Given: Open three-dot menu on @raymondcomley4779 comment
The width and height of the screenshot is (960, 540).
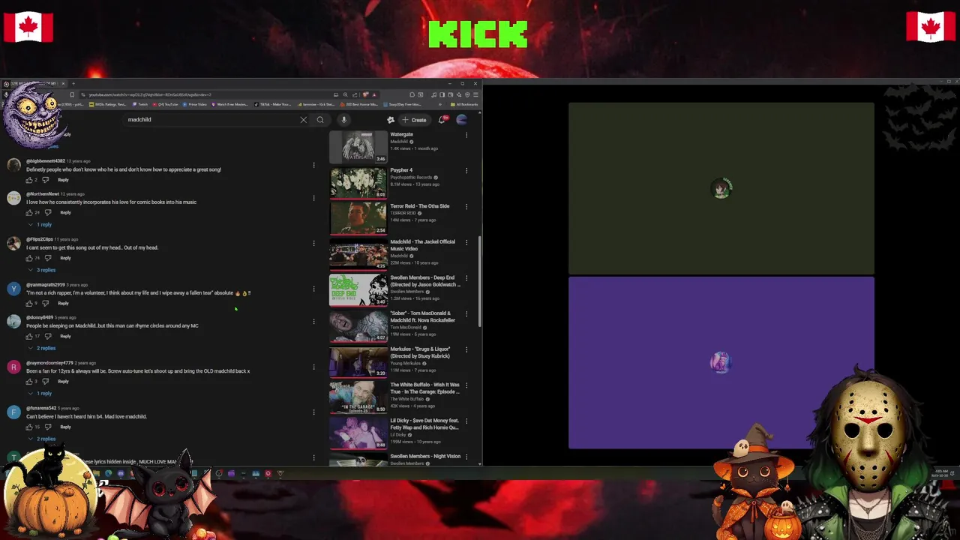Looking at the screenshot, I should coord(313,367).
